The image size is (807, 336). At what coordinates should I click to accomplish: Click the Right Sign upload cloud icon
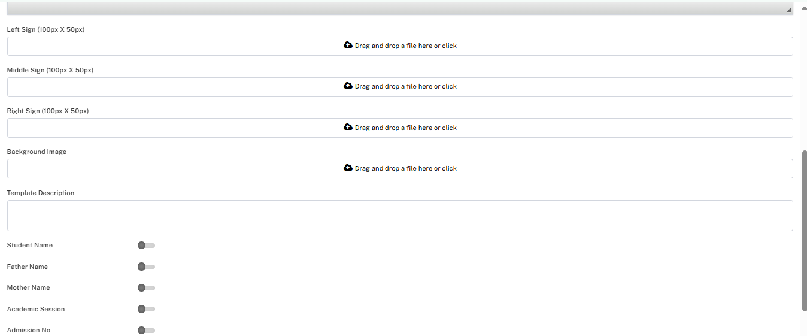click(348, 127)
